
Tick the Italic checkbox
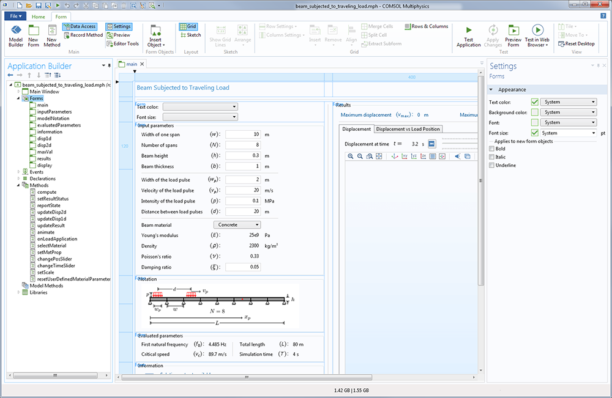491,157
